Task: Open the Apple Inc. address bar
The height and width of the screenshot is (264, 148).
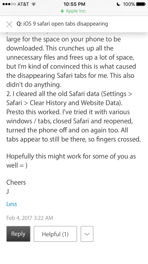Action: tap(74, 11)
